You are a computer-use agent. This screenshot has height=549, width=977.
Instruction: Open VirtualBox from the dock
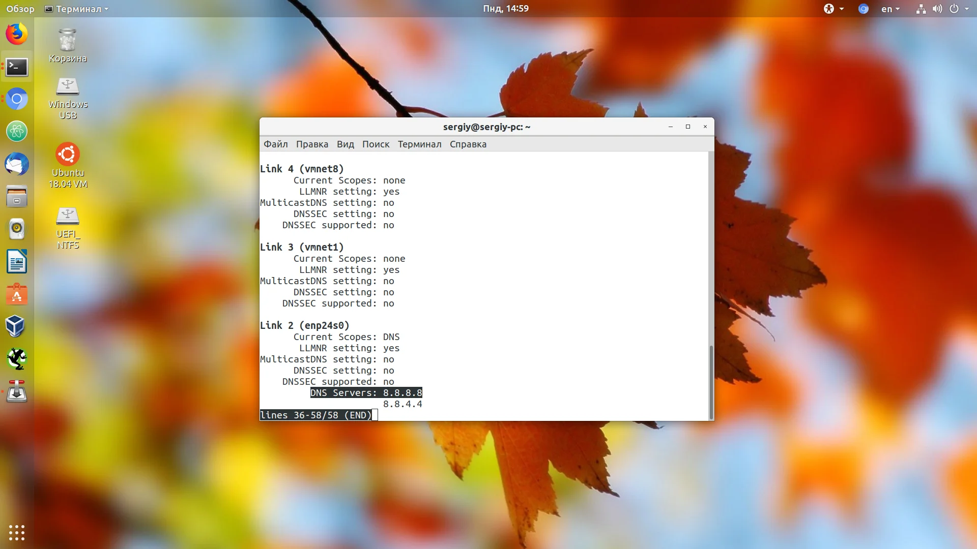pos(15,326)
